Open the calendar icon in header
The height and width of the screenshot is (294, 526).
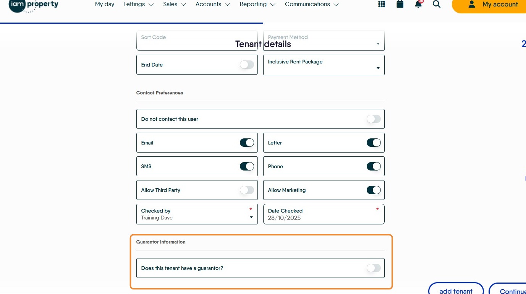400,4
